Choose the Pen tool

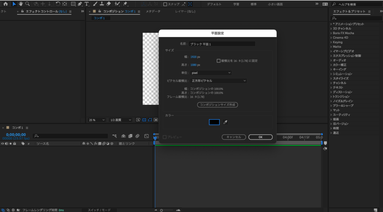80,4
